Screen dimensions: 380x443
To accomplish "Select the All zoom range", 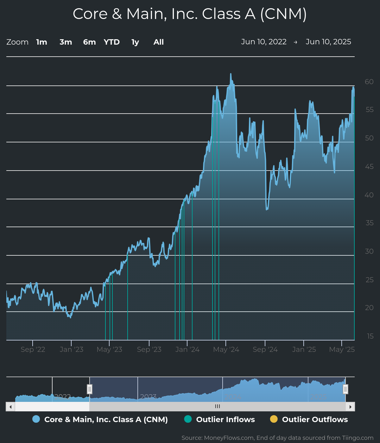I will 159,42.
